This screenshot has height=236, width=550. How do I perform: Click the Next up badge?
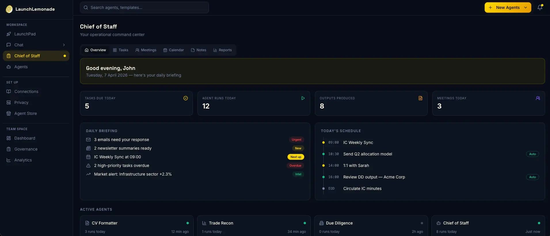pyautogui.click(x=296, y=157)
